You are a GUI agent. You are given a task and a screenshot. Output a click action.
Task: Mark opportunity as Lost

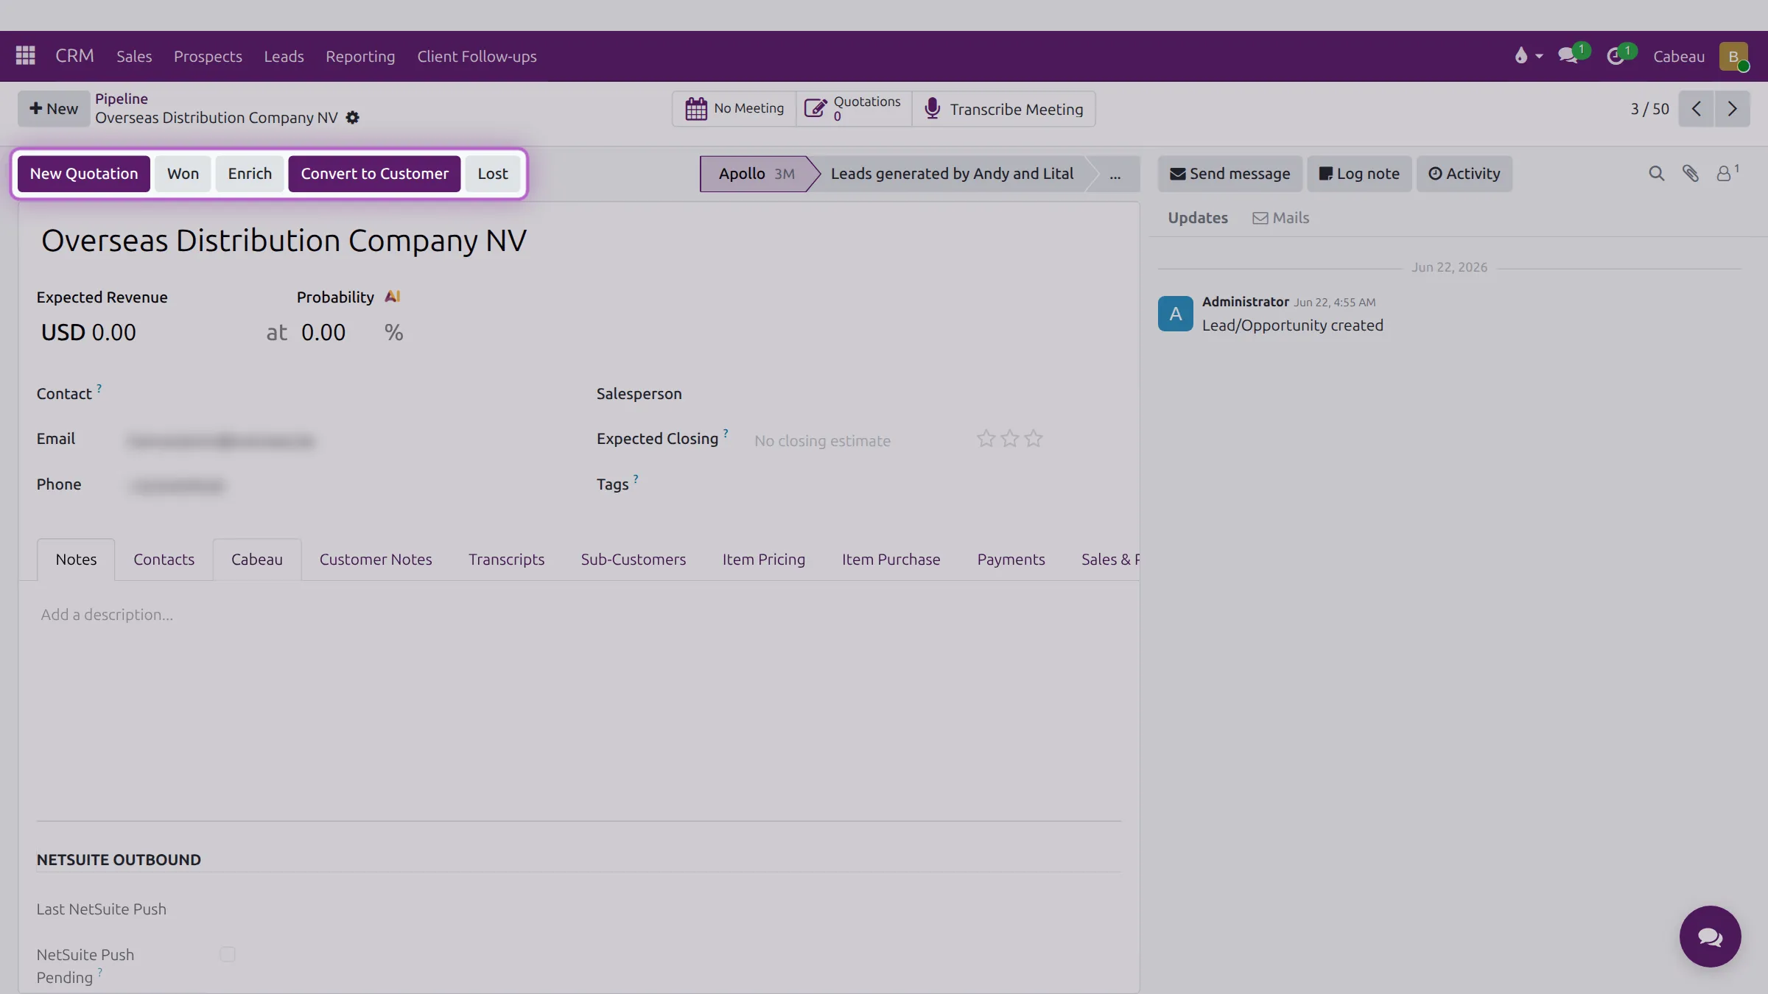click(492, 174)
